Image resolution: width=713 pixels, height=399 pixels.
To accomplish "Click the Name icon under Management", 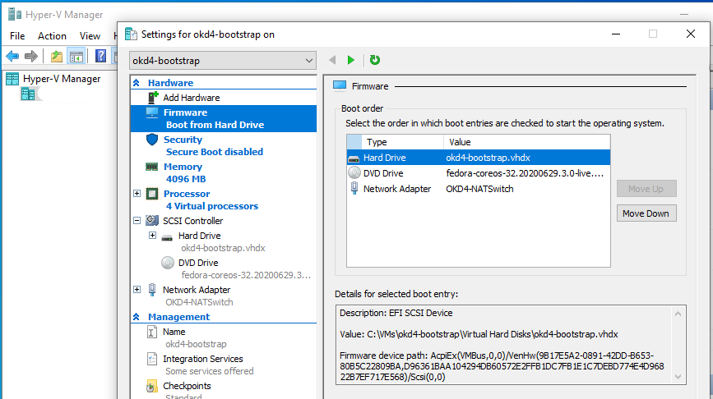I will [152, 332].
